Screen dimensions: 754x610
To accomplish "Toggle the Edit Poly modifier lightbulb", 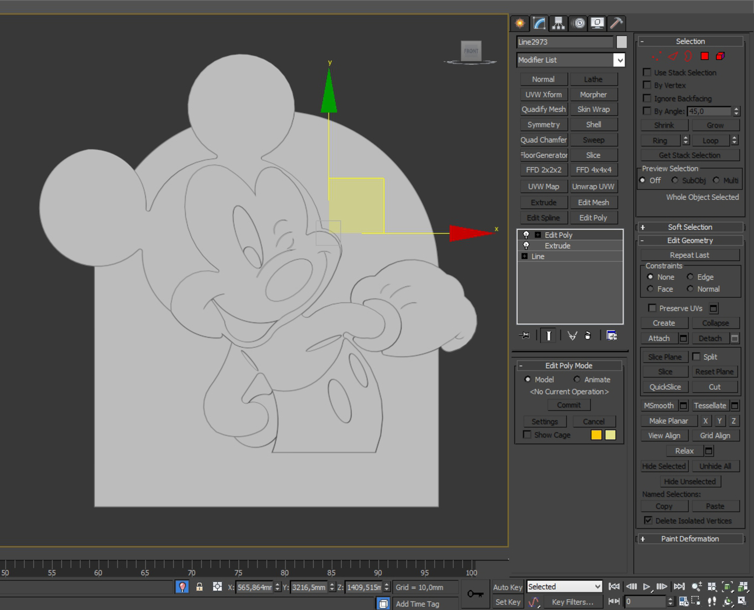I will pyautogui.click(x=526, y=235).
